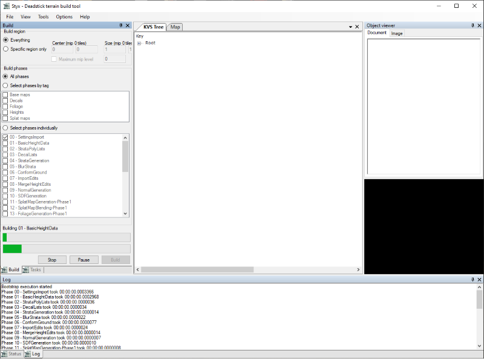Viewport: 484px width, 359px height.
Task: Close the Object viewer panel
Action: click(479, 25)
